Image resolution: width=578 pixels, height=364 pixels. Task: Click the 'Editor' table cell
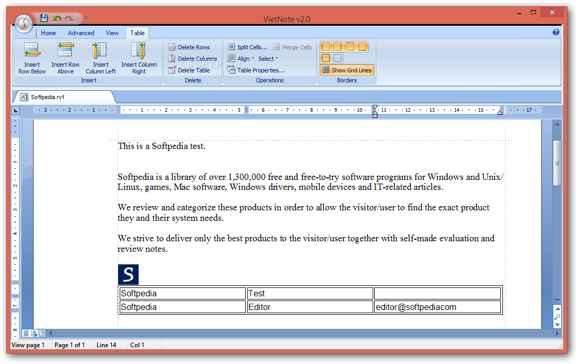310,307
